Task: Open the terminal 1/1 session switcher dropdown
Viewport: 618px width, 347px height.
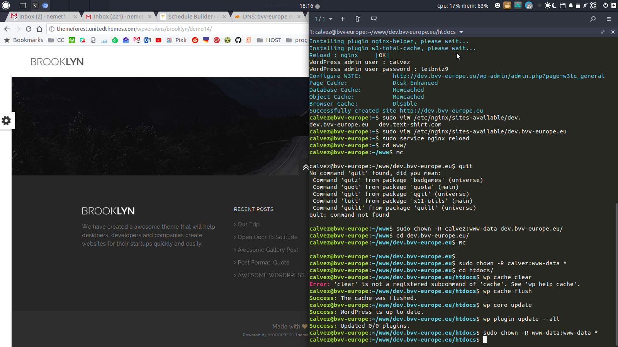Action: (x=323, y=19)
